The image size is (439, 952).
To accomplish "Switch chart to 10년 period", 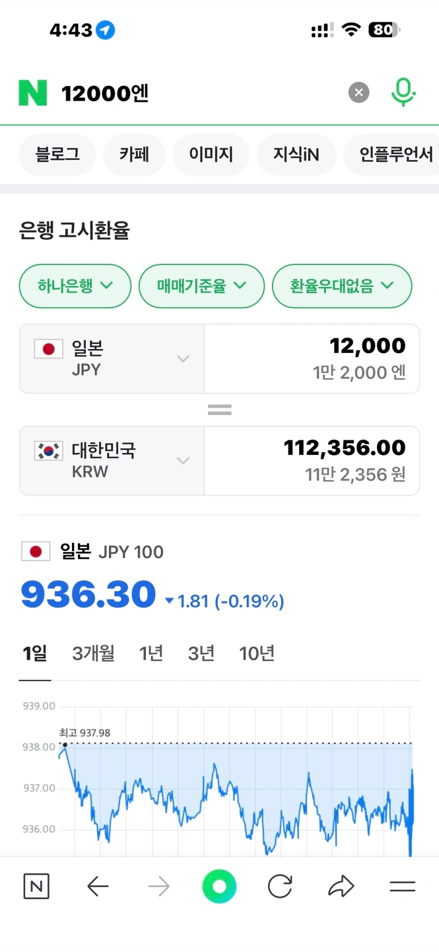I will [x=257, y=654].
